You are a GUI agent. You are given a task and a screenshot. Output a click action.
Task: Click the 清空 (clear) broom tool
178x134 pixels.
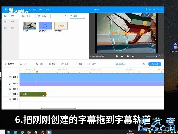click(x=92, y=64)
